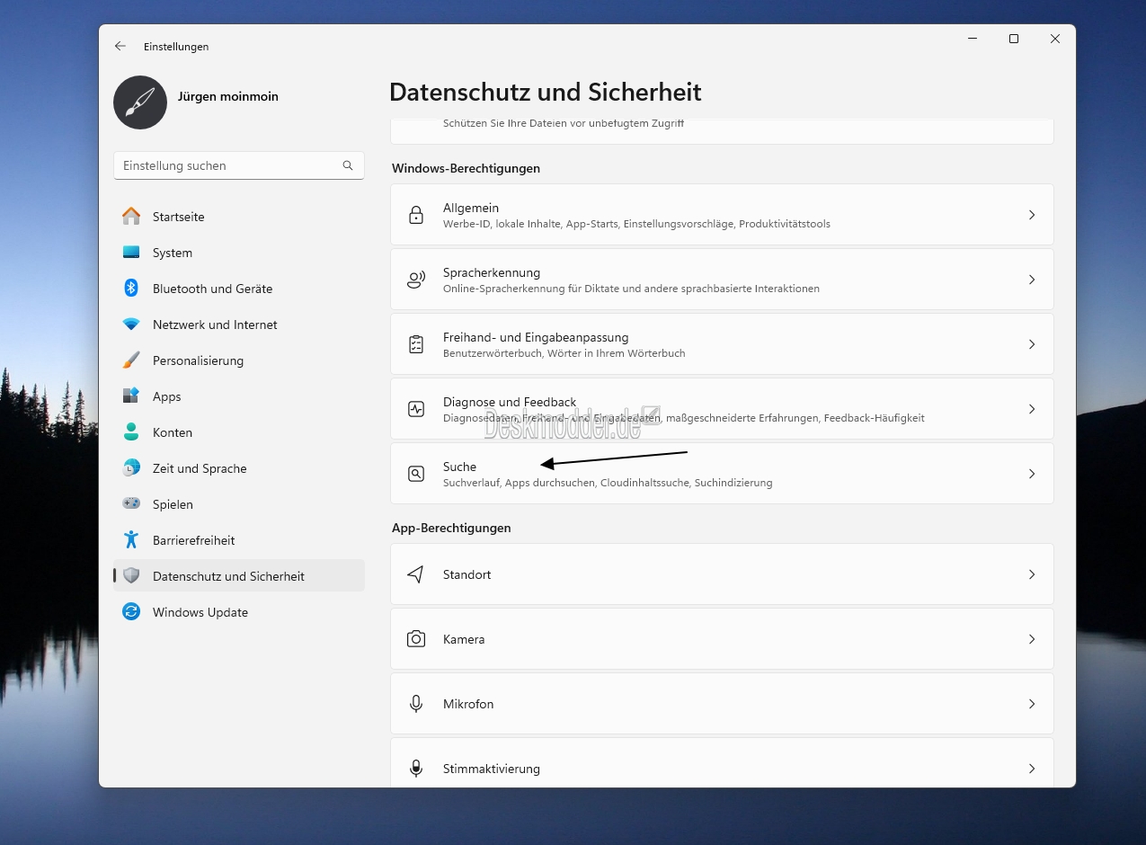Switch to the Personalisierung section
1146x845 pixels.
coord(239,360)
